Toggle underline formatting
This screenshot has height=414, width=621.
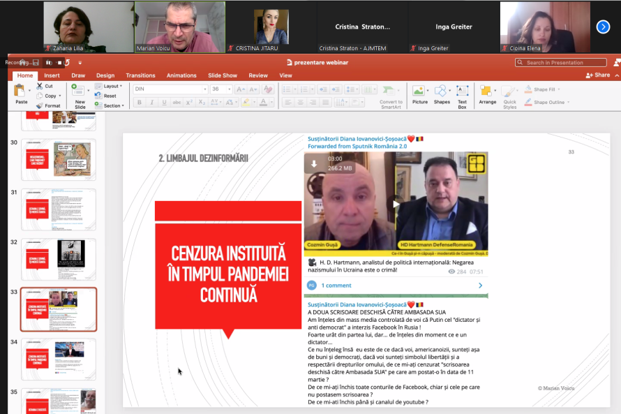pyautogui.click(x=163, y=102)
